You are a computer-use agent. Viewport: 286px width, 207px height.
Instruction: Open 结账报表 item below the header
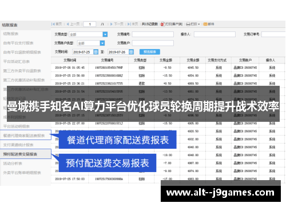(x=11, y=34)
